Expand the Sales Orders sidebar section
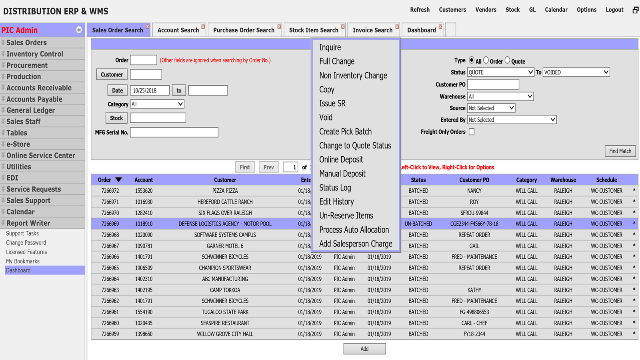640x360 pixels. [42, 42]
